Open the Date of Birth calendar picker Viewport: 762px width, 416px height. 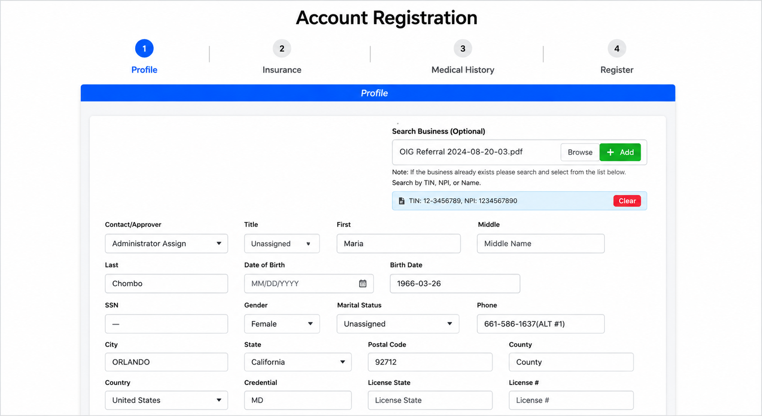pos(362,284)
